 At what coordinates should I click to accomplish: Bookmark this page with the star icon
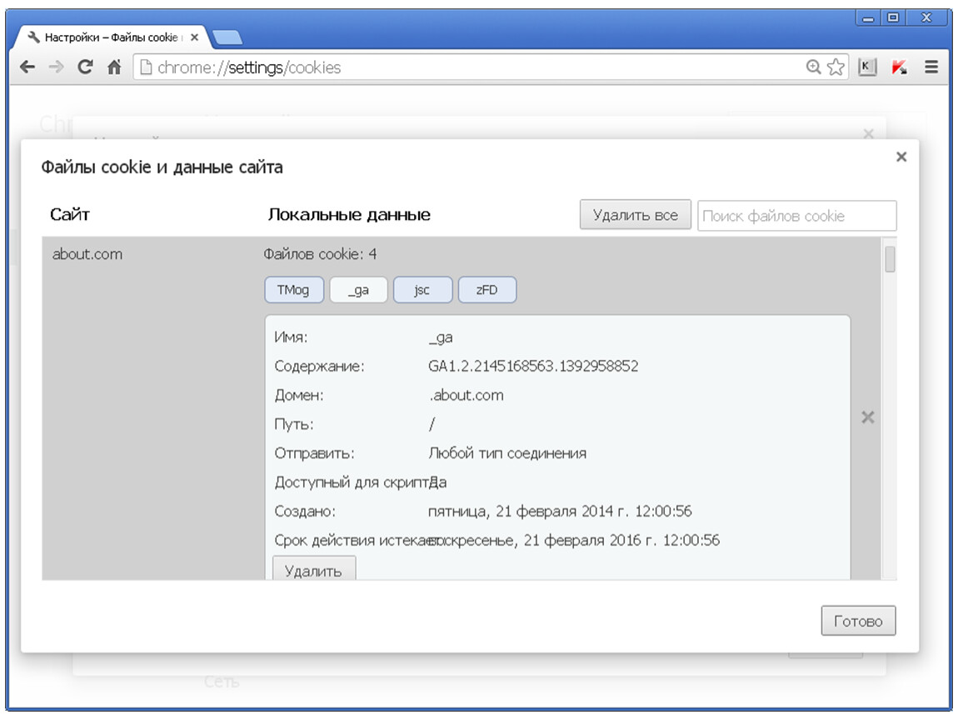(836, 67)
